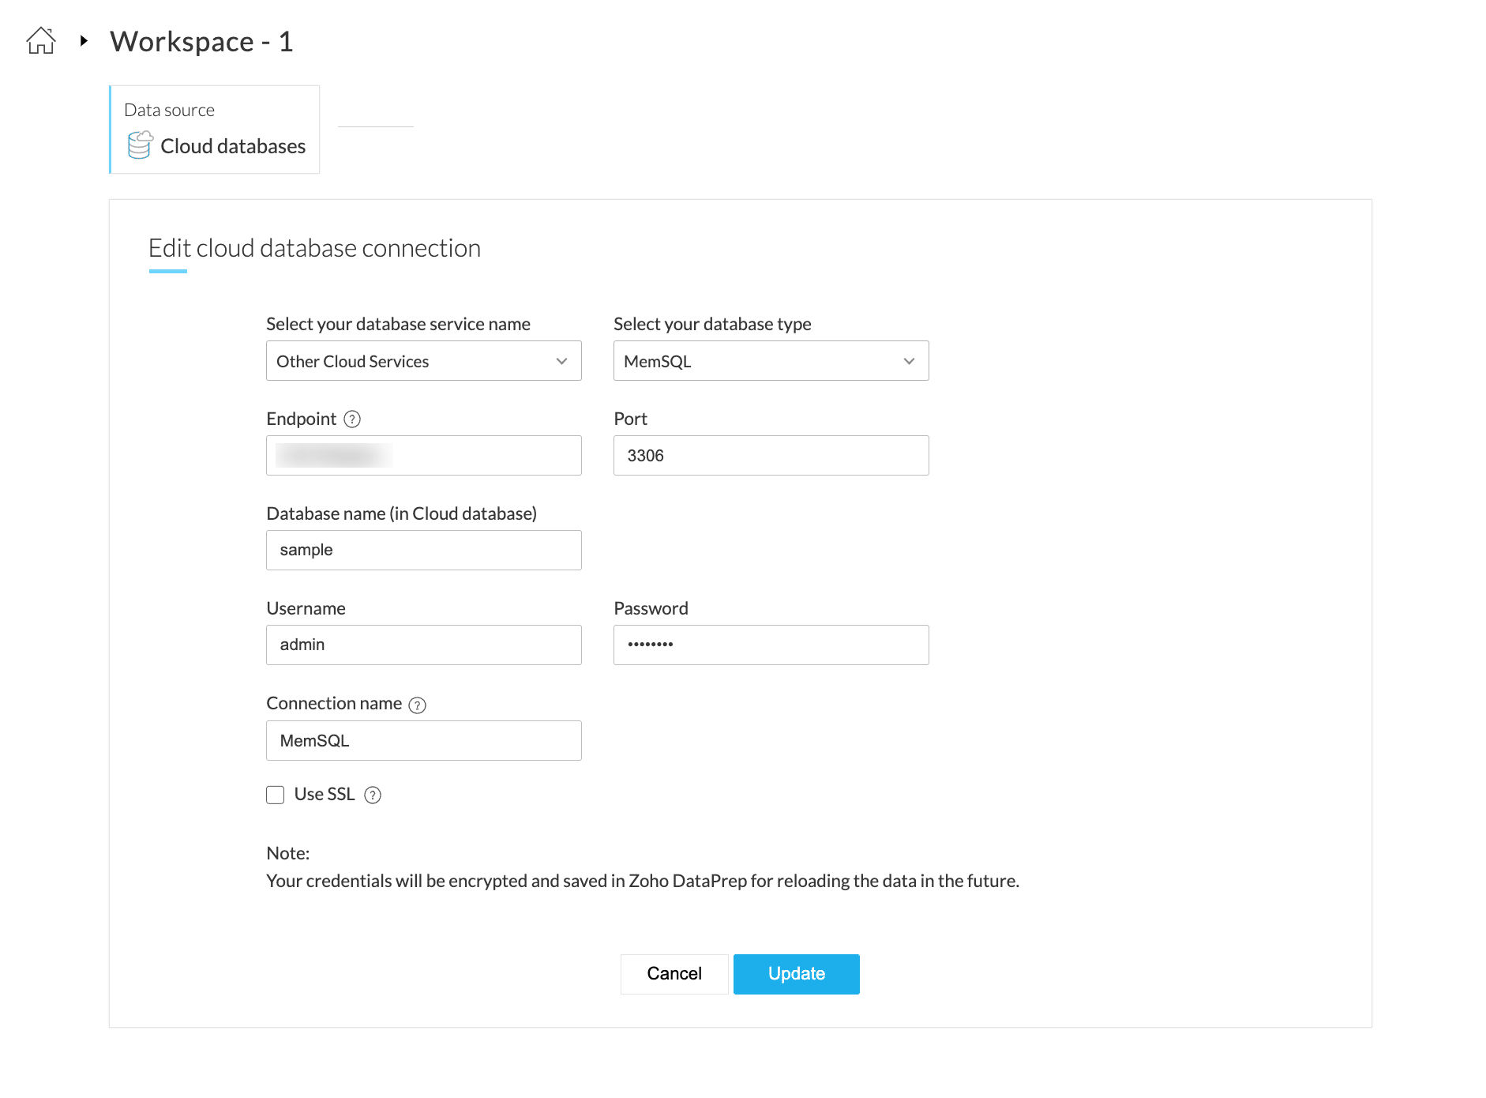Select the Data source Cloud databases tab
The width and height of the screenshot is (1486, 1098).
[x=215, y=130]
